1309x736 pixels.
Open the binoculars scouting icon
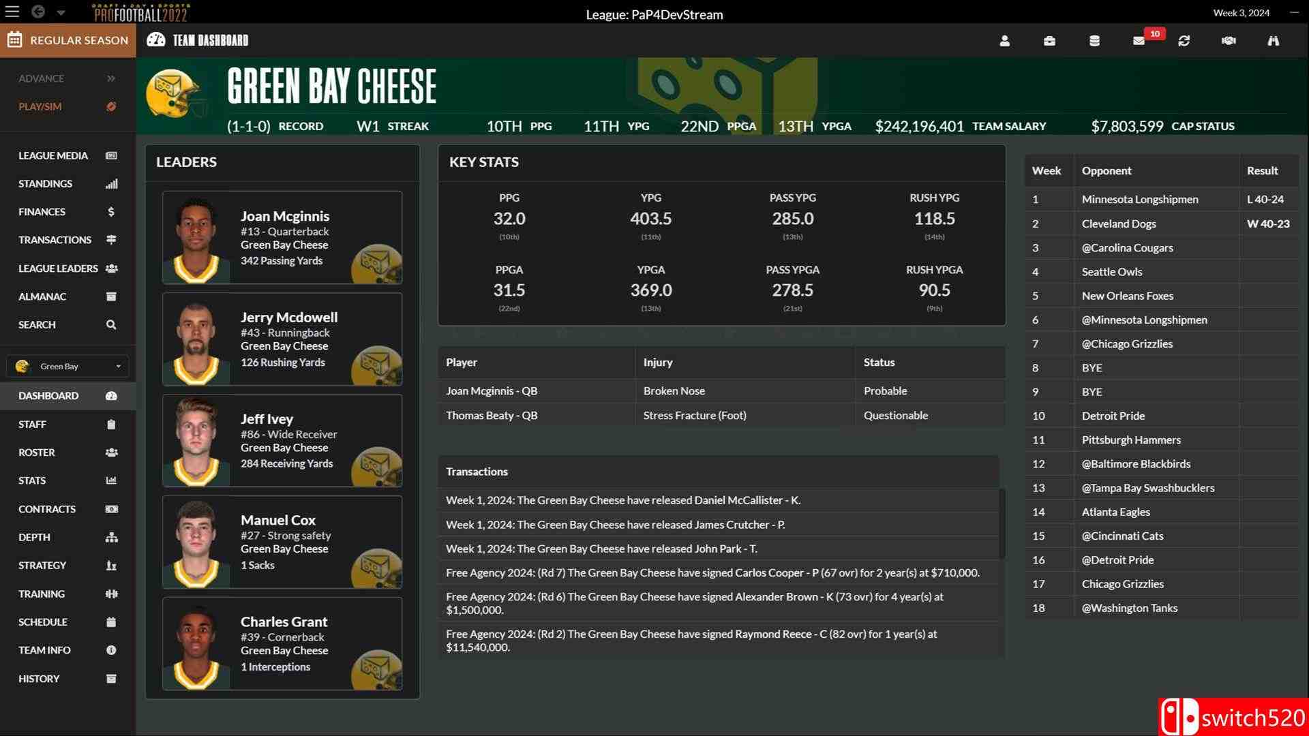(1273, 41)
